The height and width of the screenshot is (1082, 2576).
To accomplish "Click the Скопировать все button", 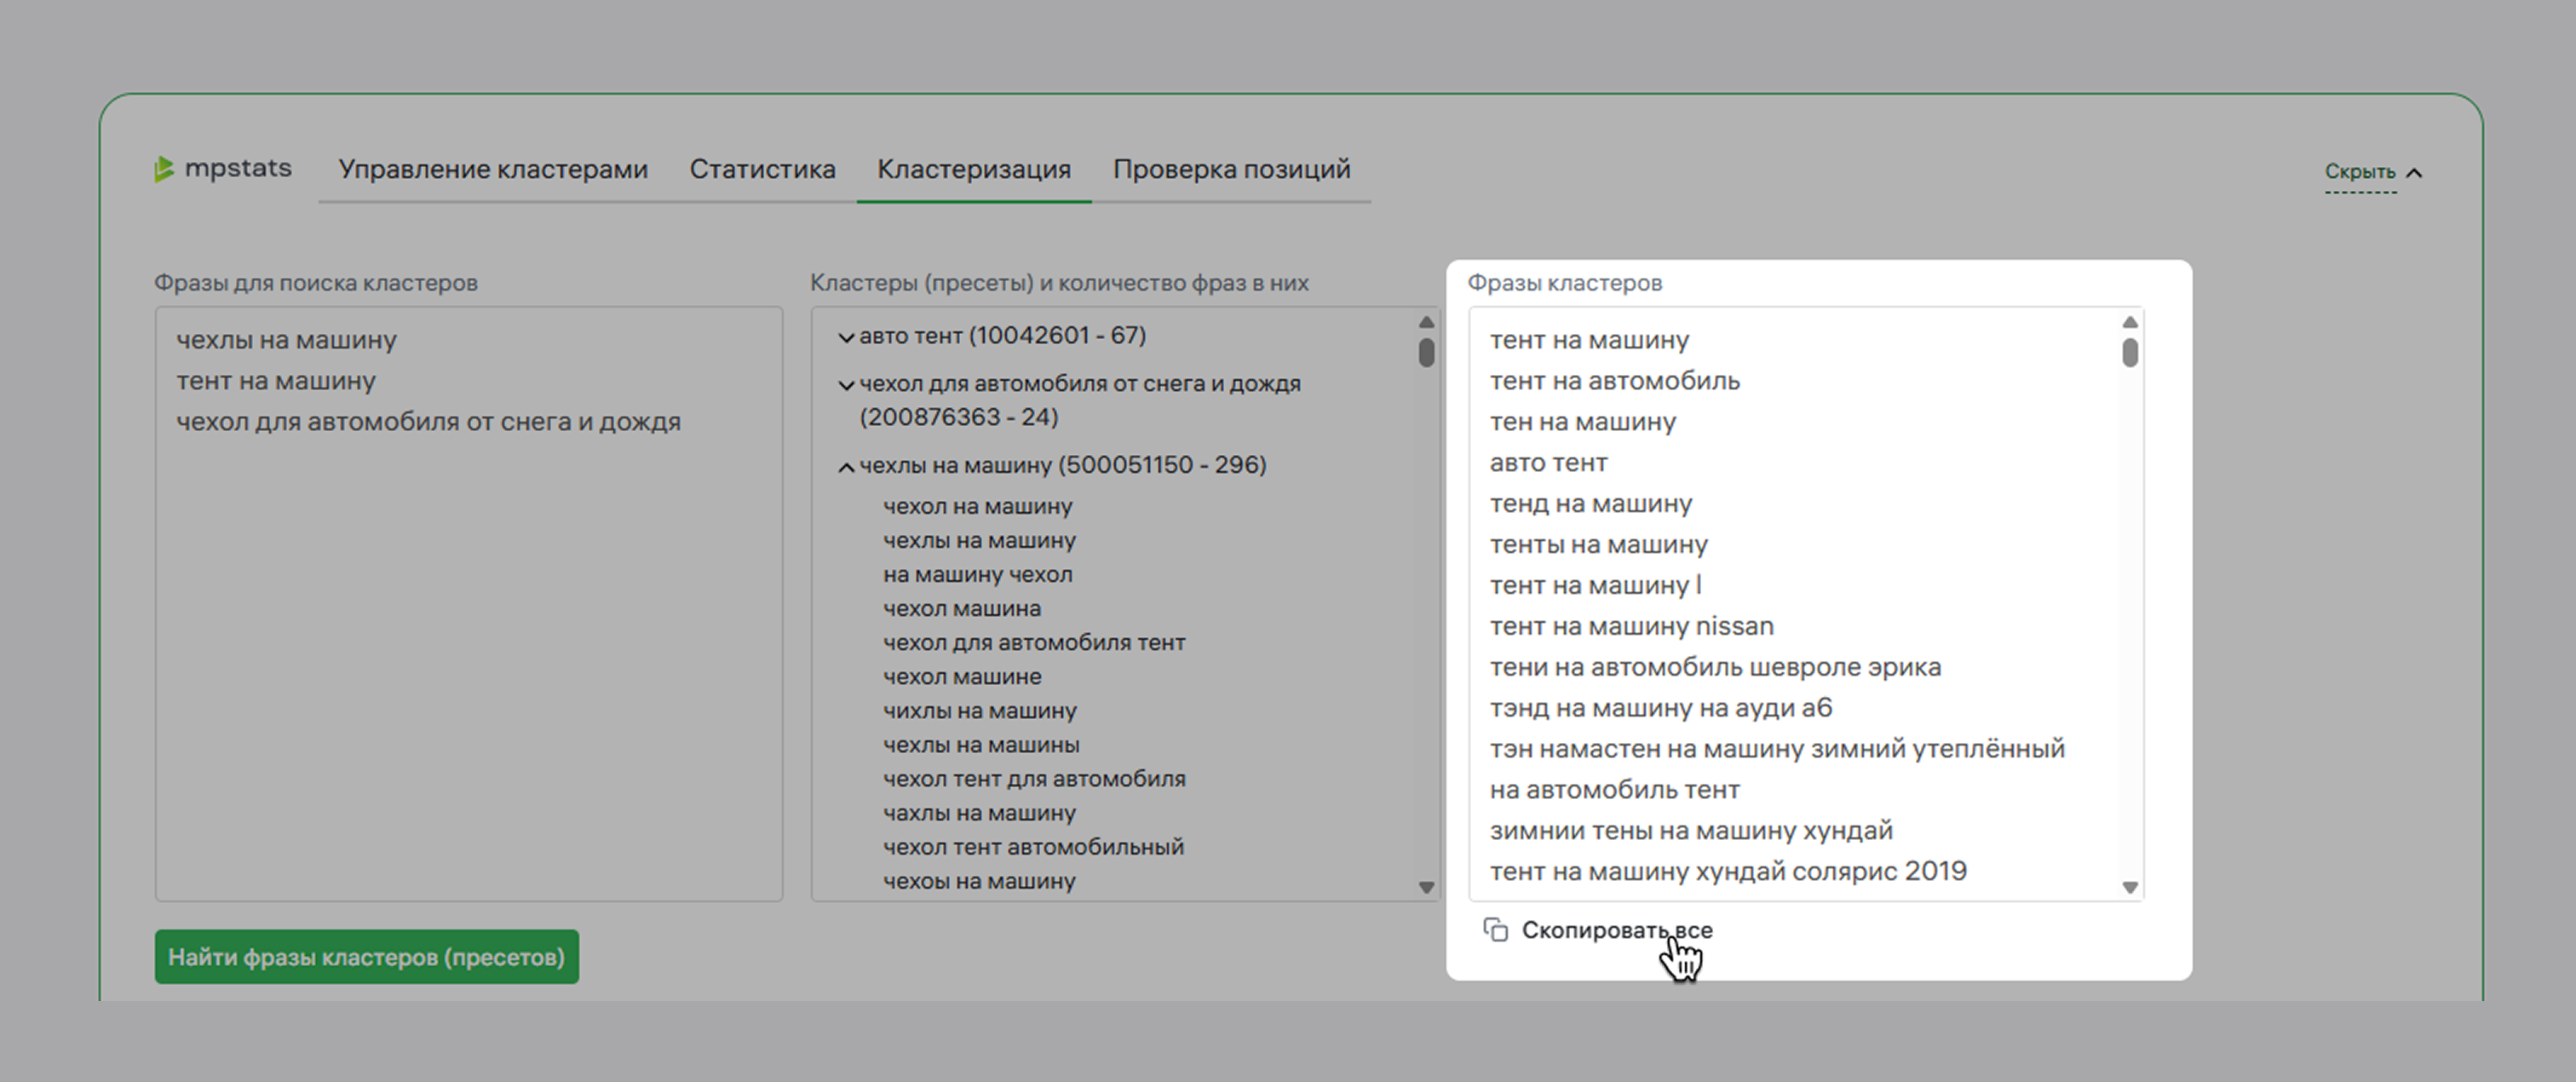I will click(1616, 930).
